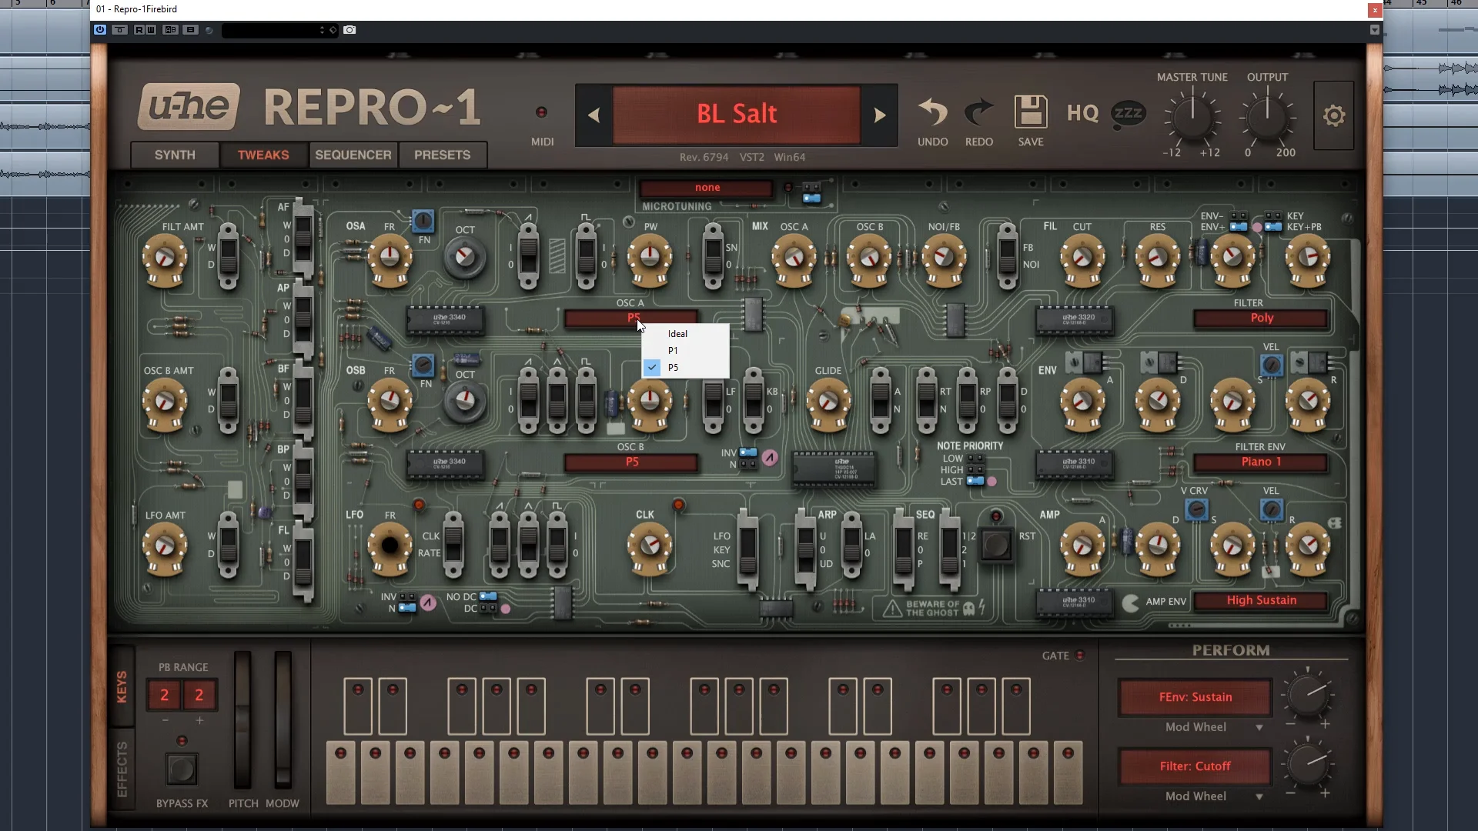Open the Amp Env High Sustain dropdown

(x=1261, y=600)
